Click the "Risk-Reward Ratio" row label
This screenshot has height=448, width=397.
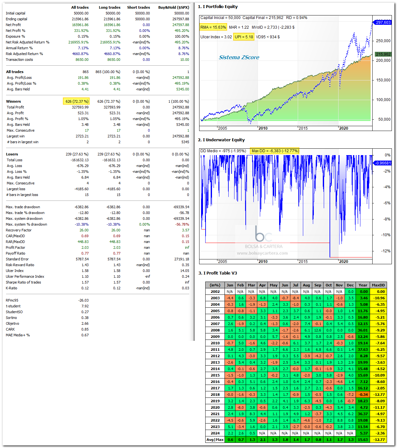(x=20, y=265)
